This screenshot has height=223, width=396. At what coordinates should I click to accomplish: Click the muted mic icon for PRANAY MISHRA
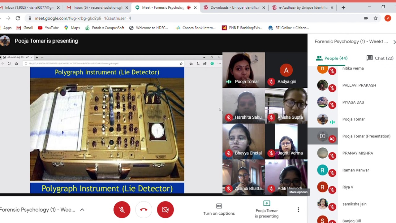click(x=332, y=156)
